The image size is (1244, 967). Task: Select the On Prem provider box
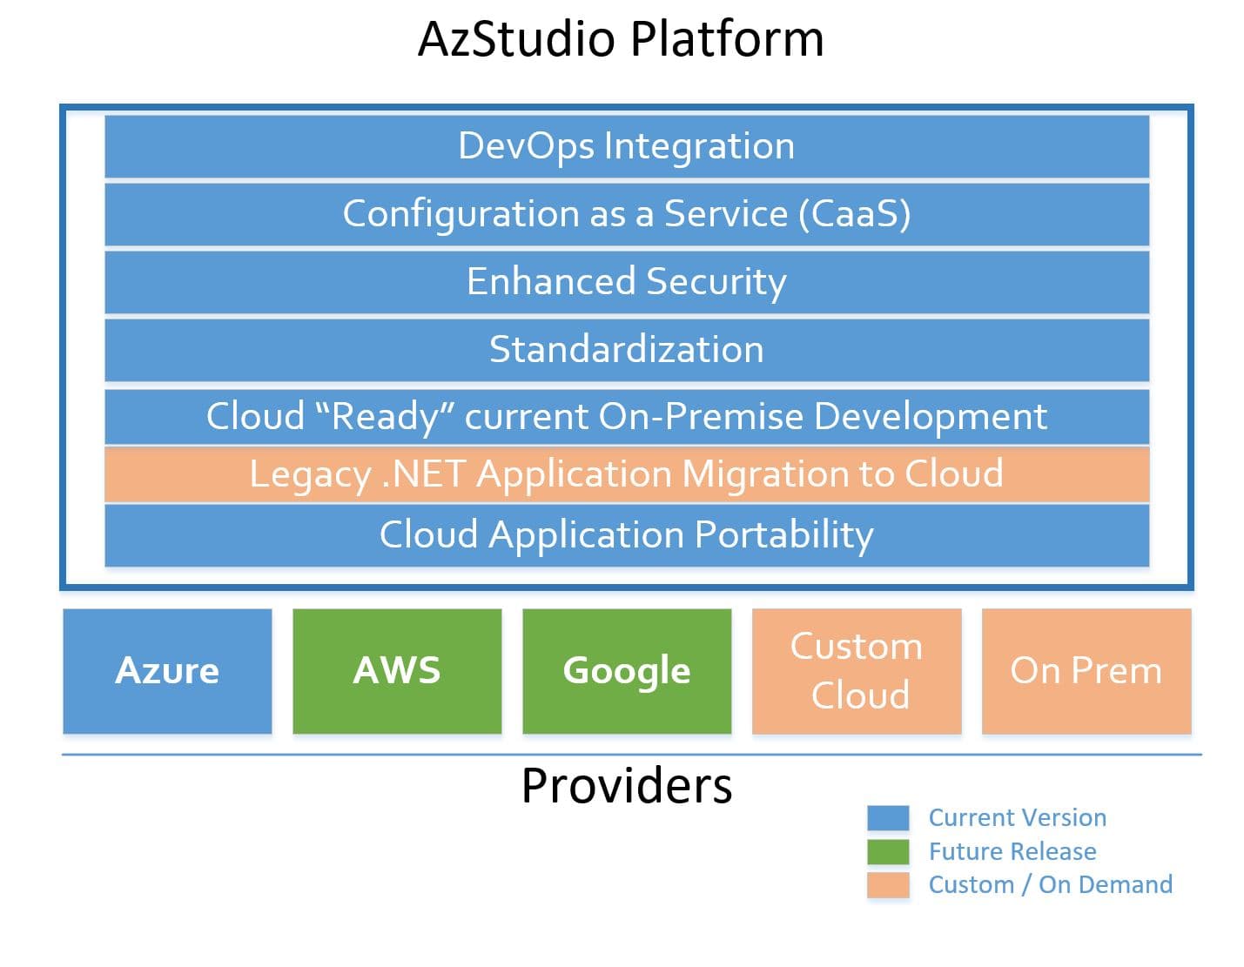(x=1086, y=671)
